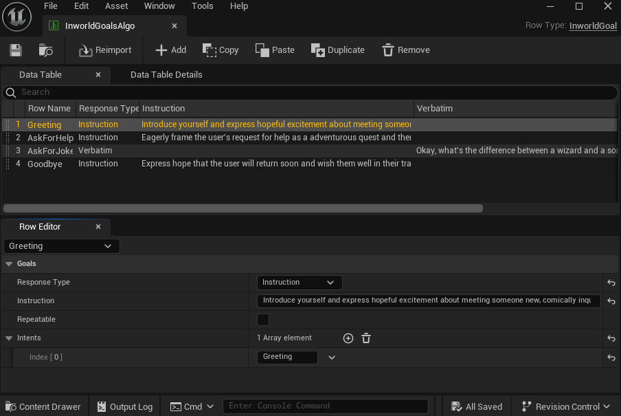Click Reimport in the toolbar
Screen dimensions: 621x416
pos(104,50)
